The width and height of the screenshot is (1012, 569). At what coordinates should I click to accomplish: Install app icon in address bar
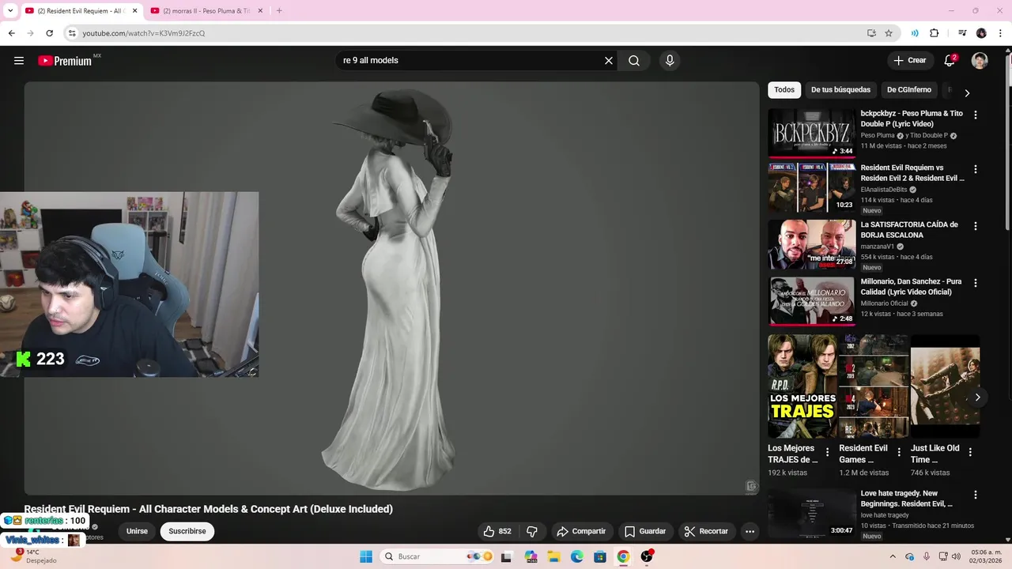[x=871, y=33]
